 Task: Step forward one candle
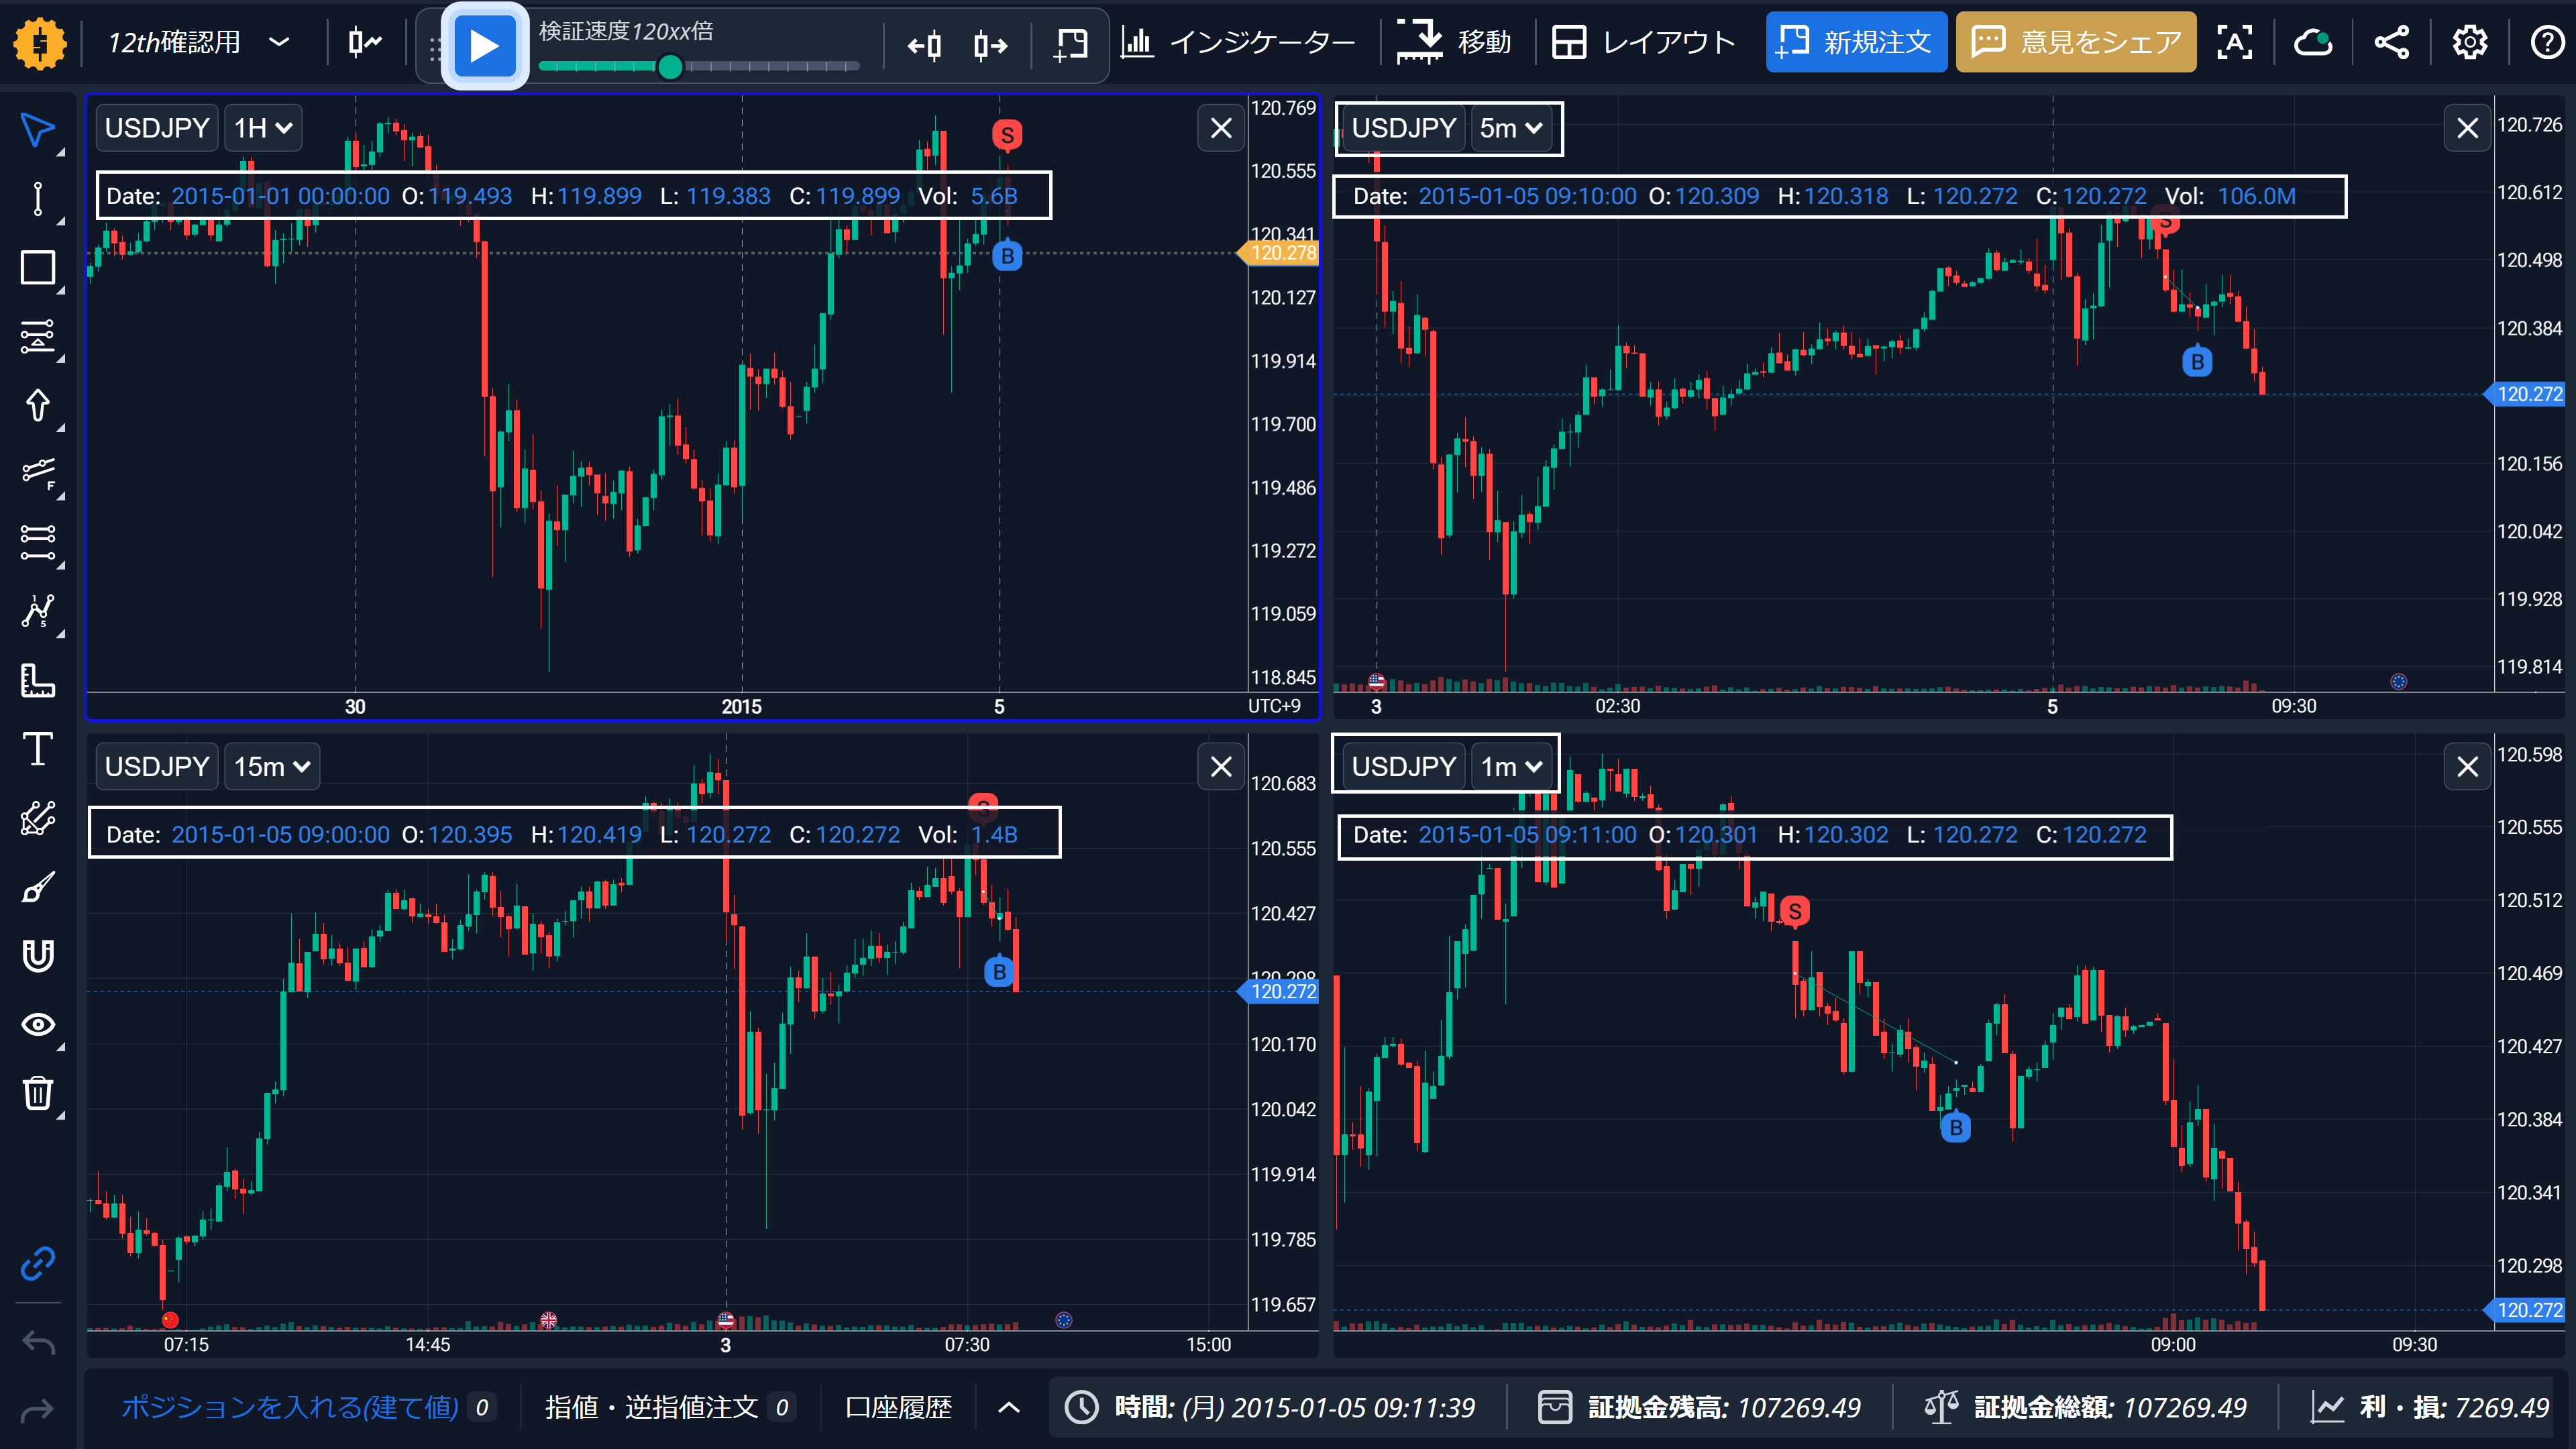coord(990,45)
